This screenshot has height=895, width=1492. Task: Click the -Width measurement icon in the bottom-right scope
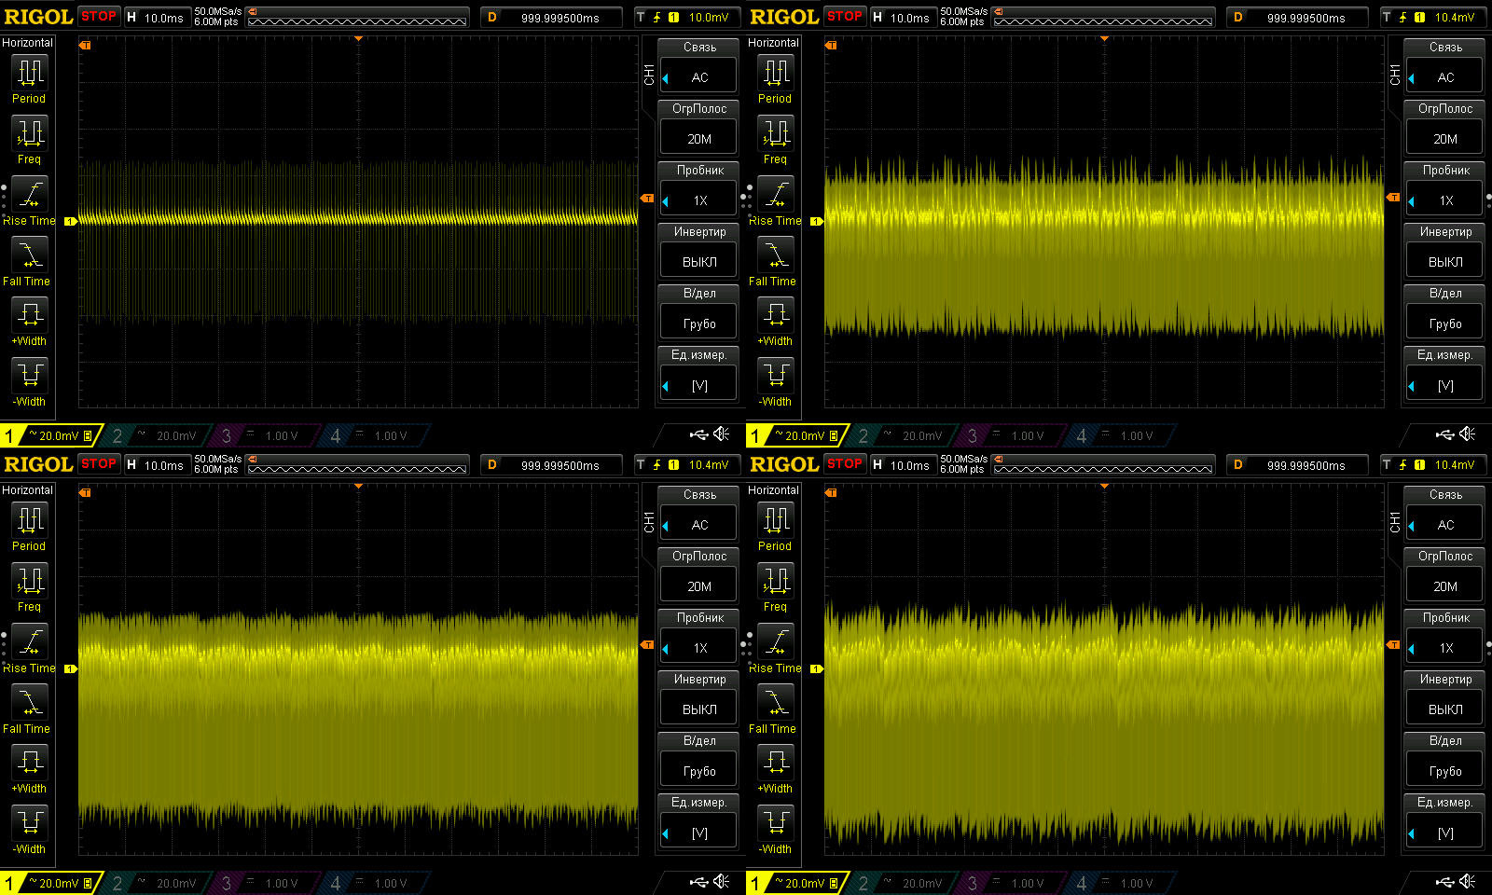[x=775, y=823]
